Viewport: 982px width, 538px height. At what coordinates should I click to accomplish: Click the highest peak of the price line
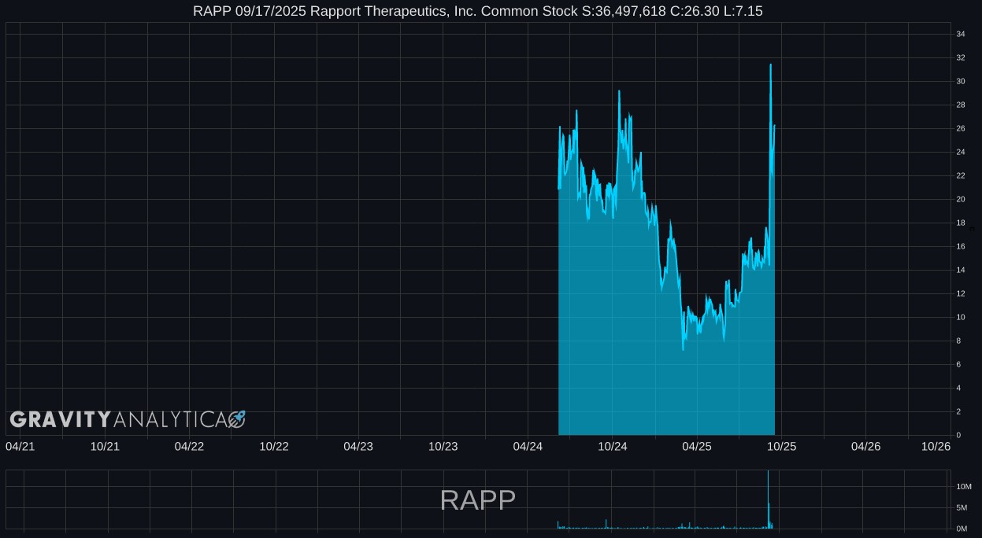(770, 64)
